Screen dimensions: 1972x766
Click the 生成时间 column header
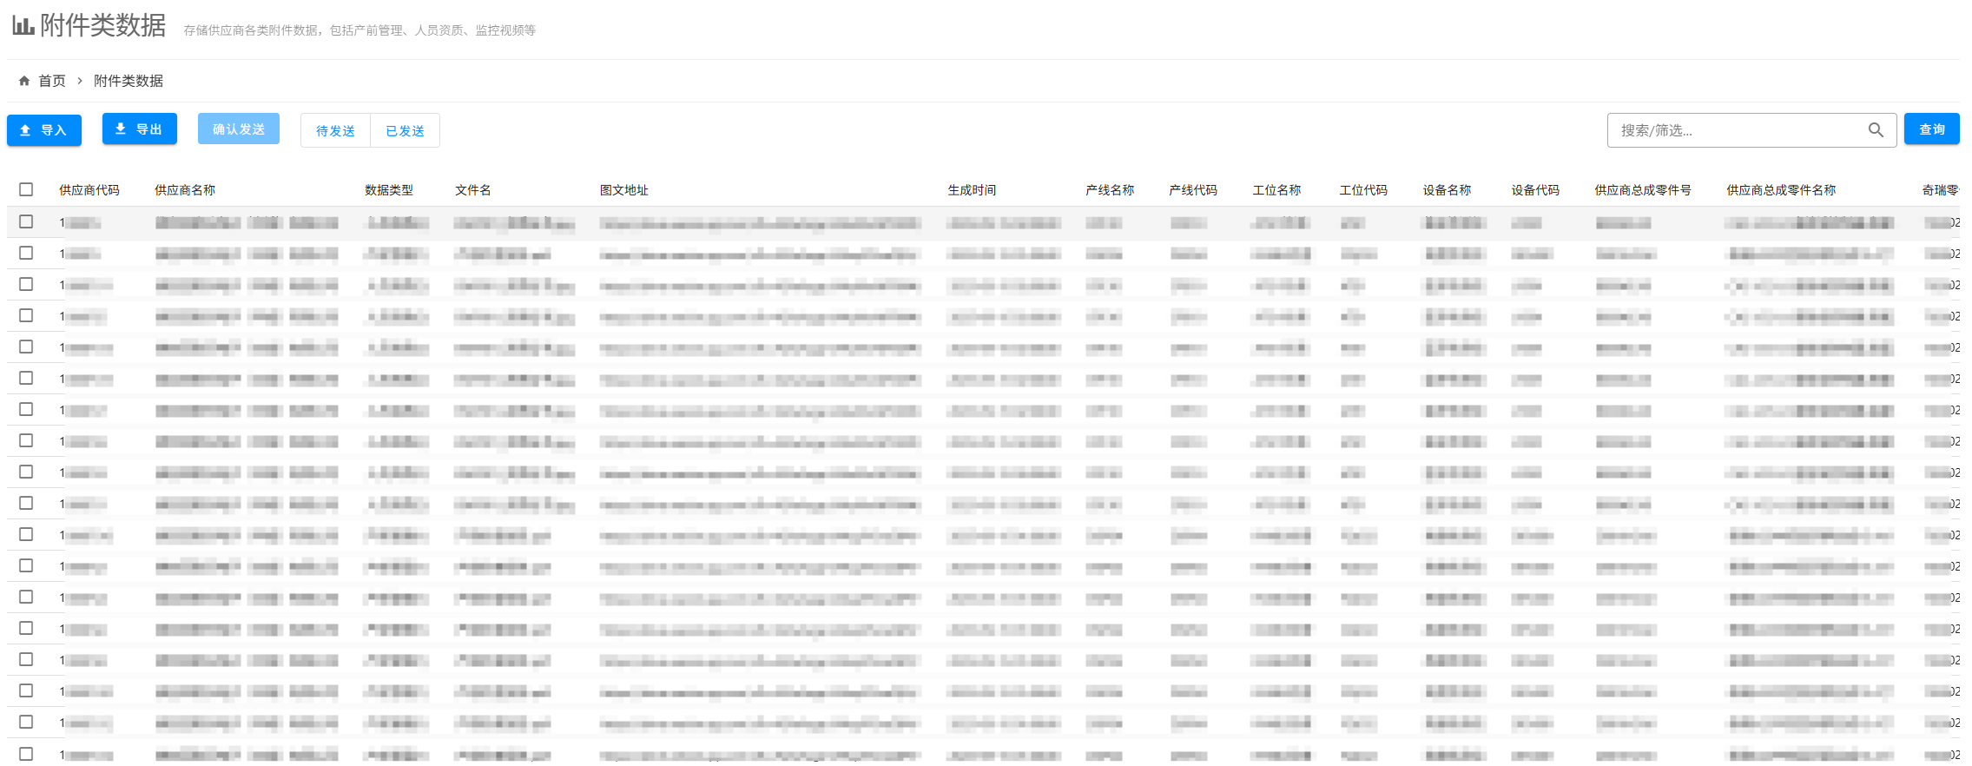point(972,190)
